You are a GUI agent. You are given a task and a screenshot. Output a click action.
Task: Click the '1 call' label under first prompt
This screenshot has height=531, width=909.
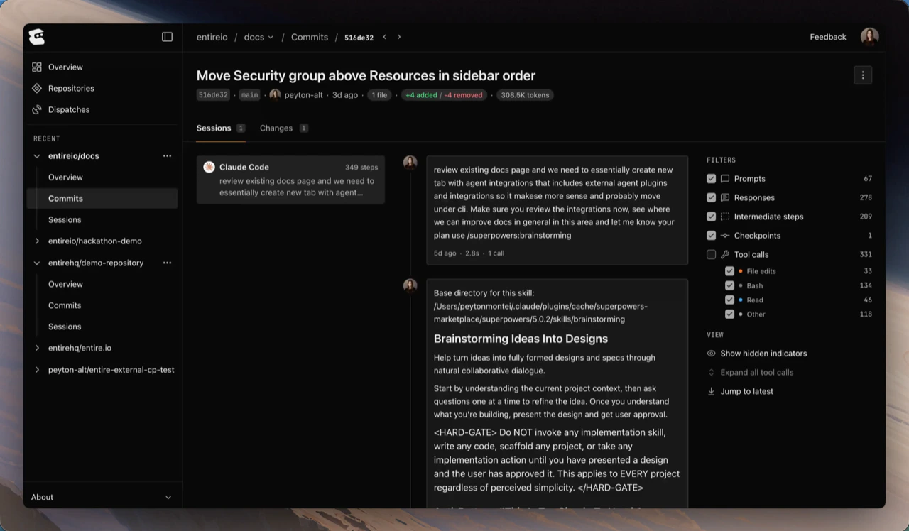click(496, 253)
